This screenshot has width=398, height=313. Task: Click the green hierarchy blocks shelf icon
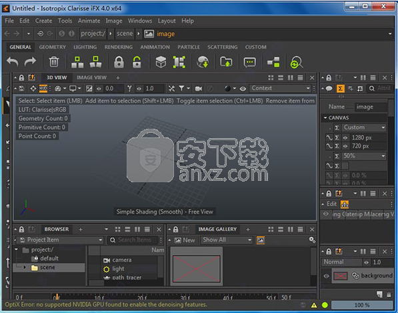273,62
